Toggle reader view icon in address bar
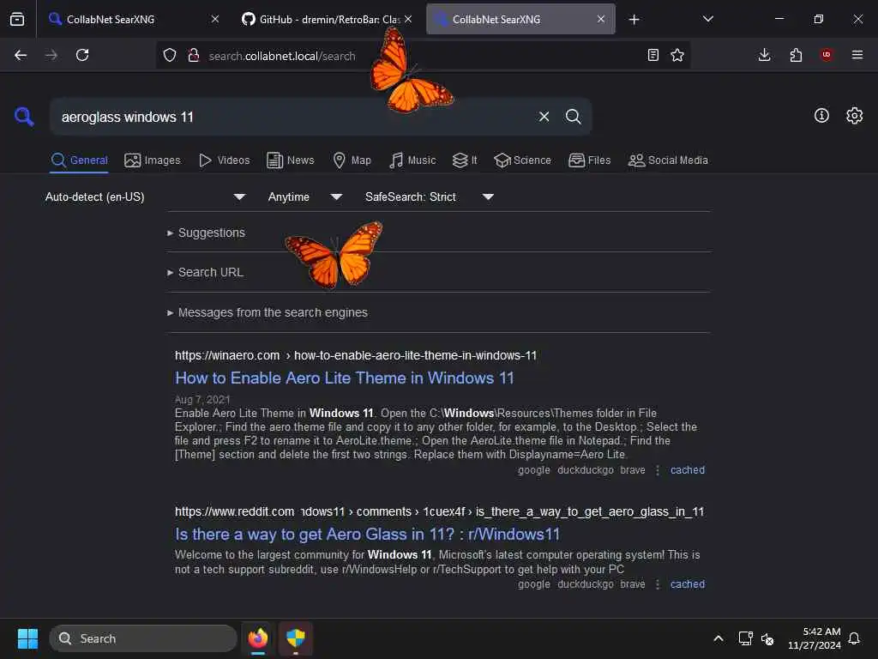The width and height of the screenshot is (878, 659). click(x=652, y=55)
